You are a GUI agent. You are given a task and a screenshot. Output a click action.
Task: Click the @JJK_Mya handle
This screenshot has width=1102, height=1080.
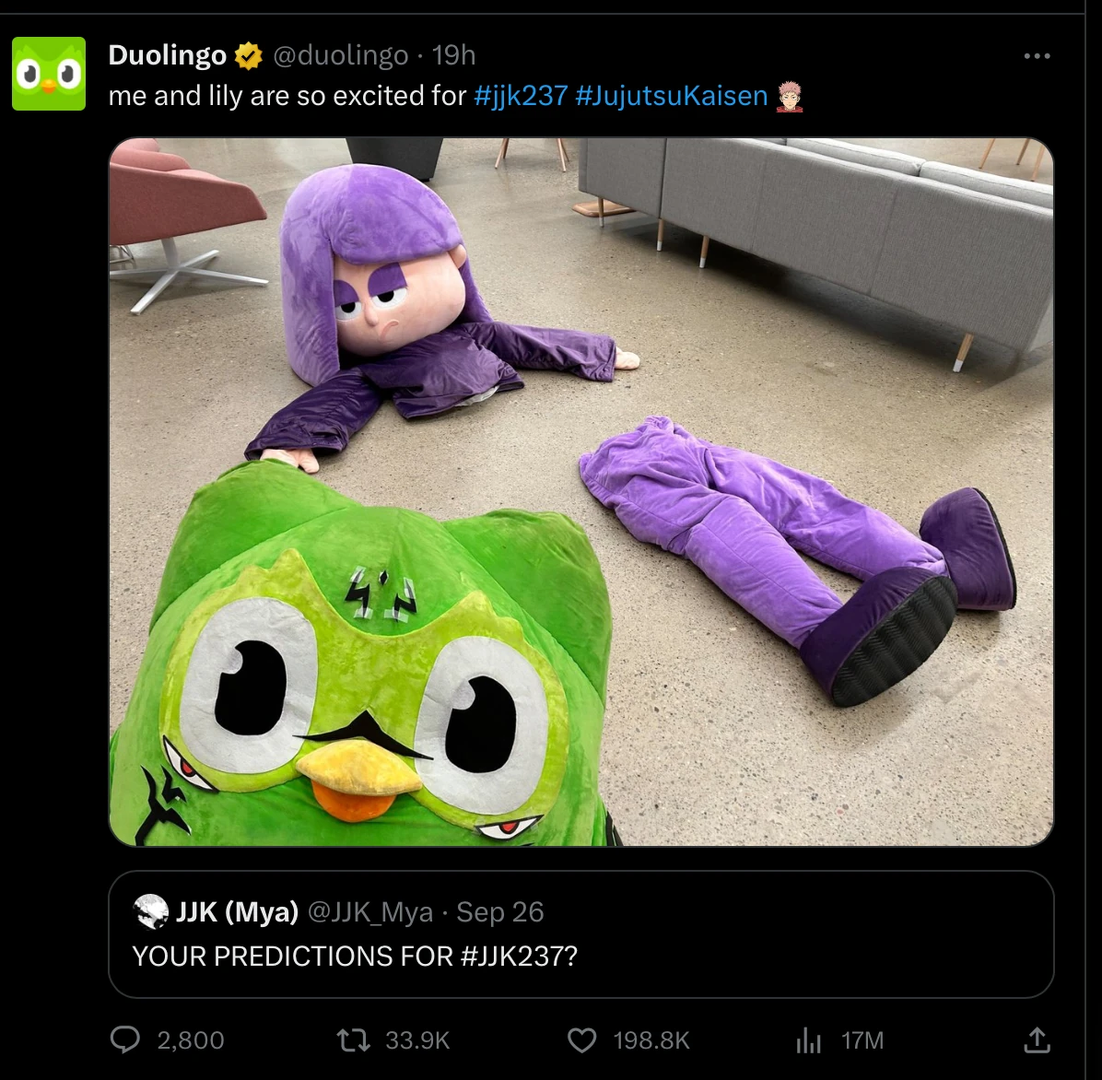point(369,912)
